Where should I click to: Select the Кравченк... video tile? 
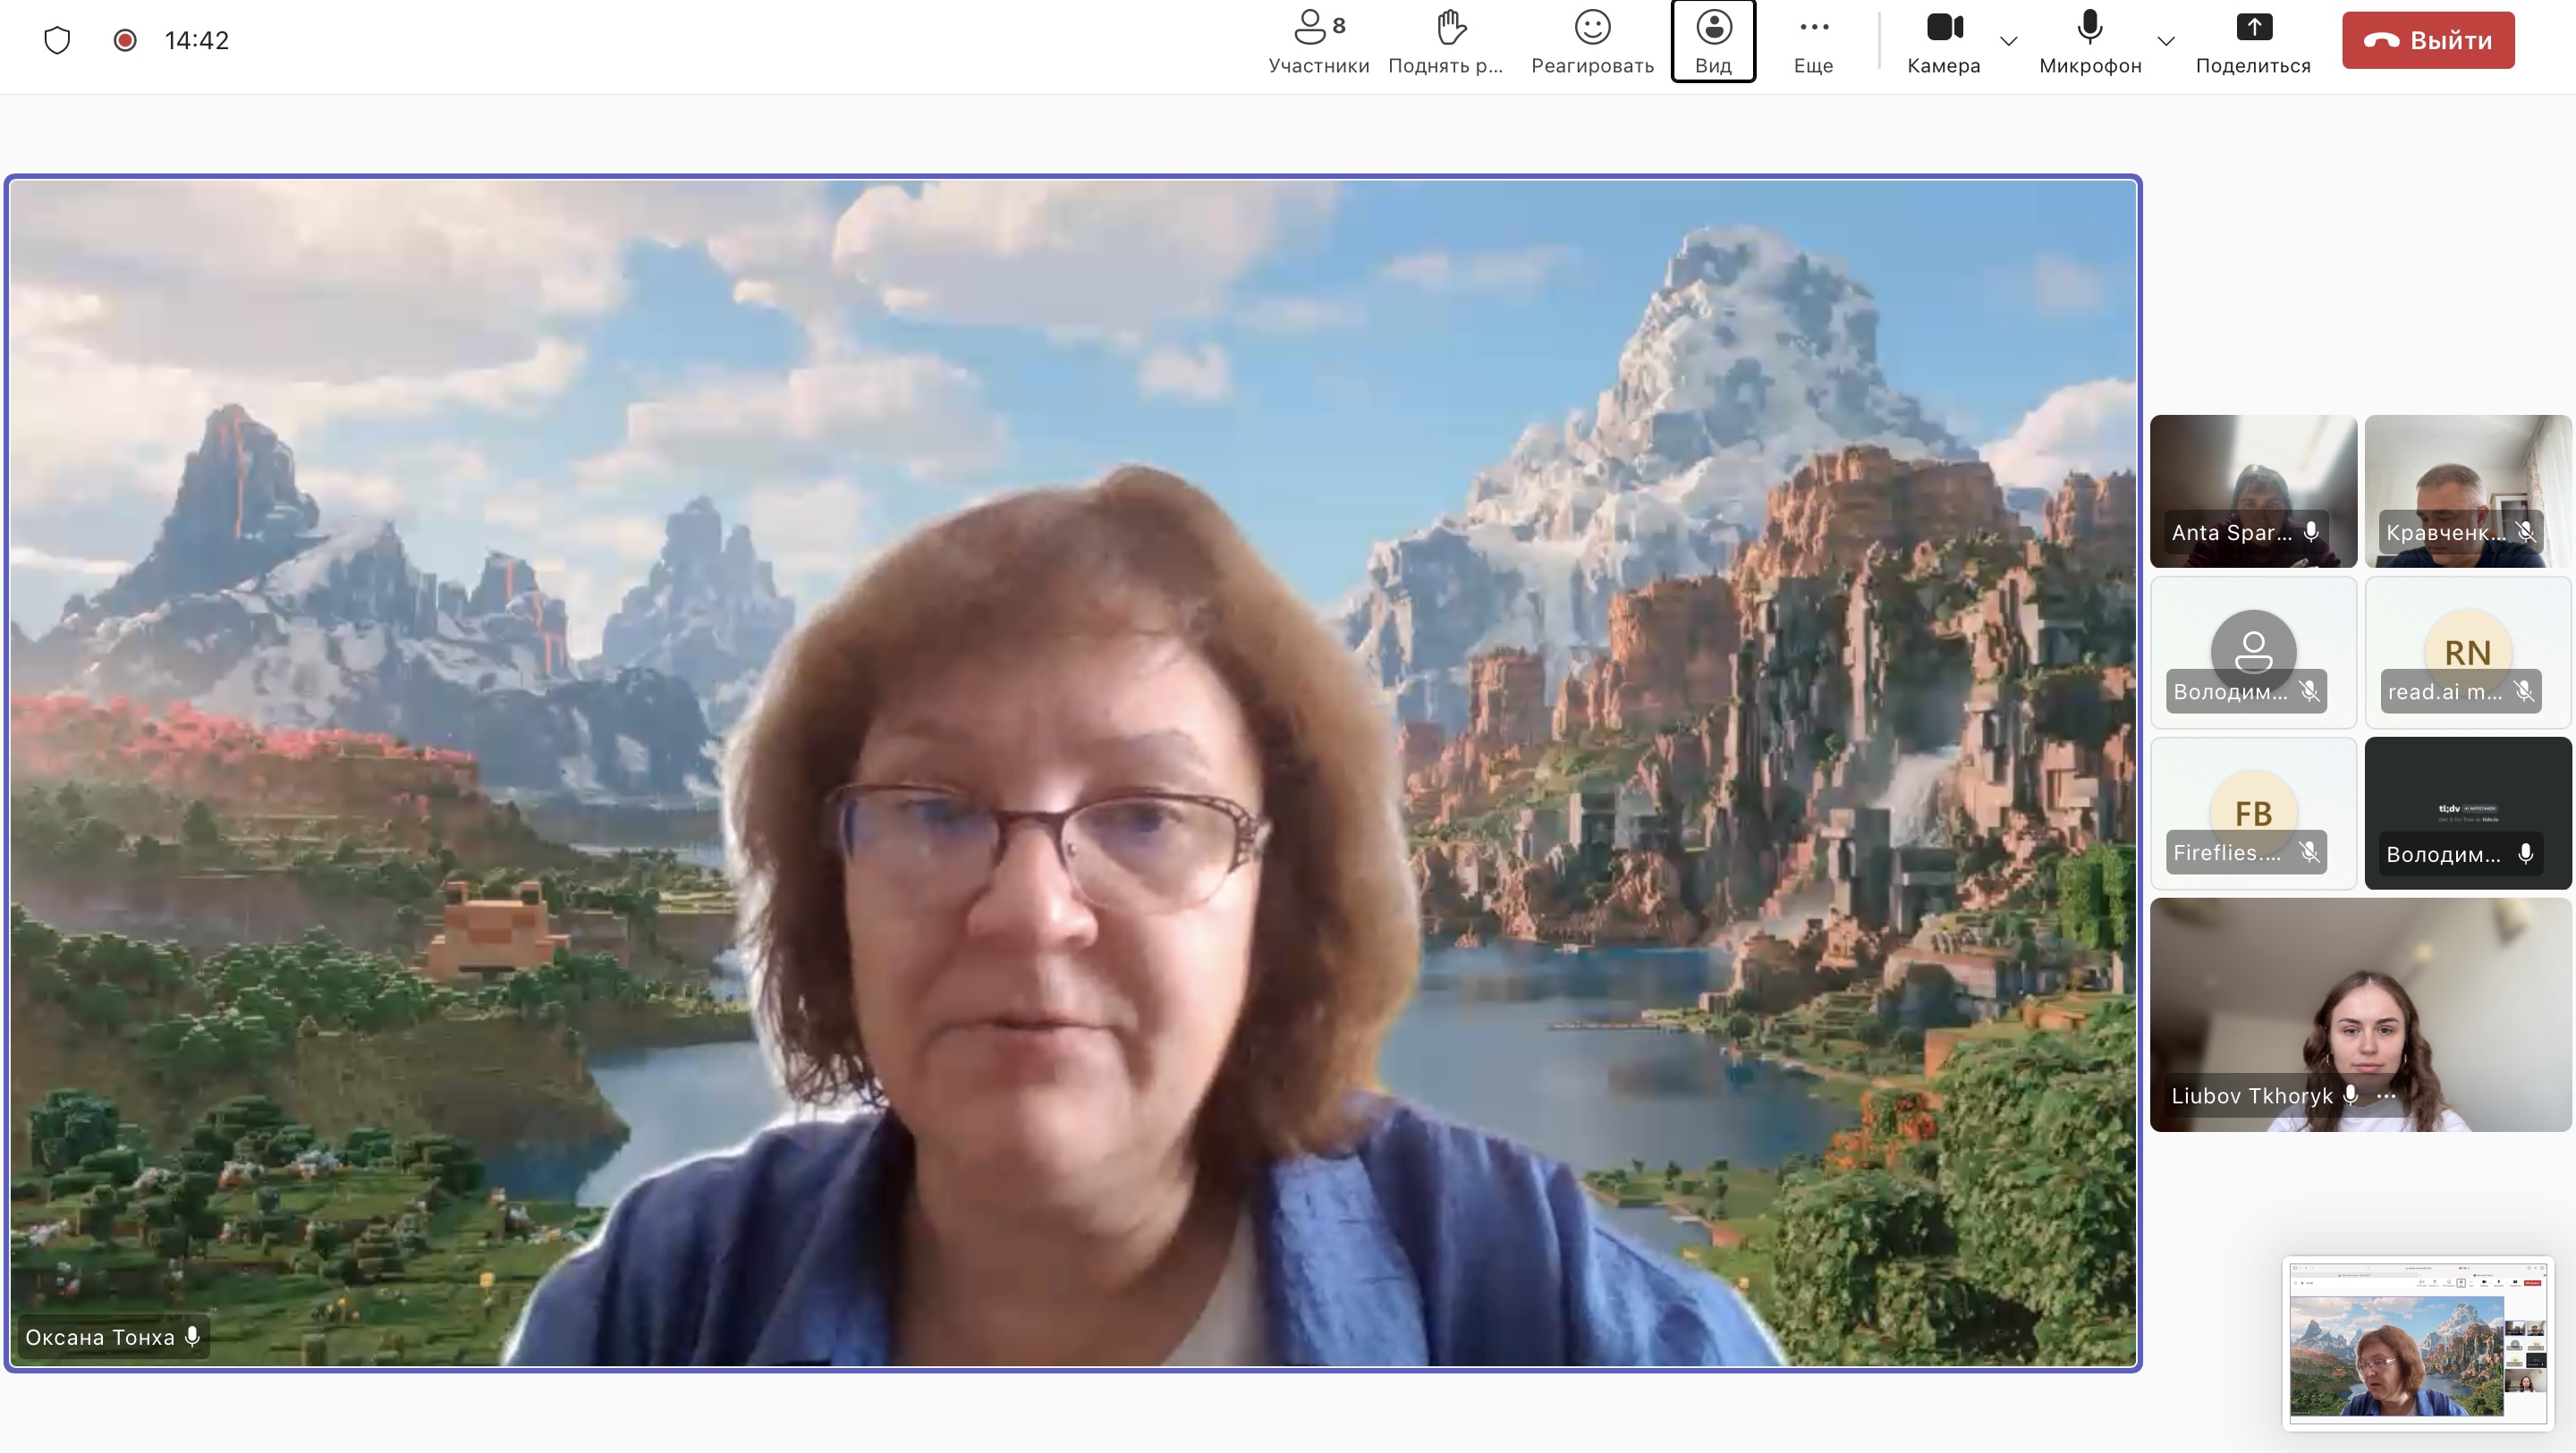pyautogui.click(x=2468, y=491)
